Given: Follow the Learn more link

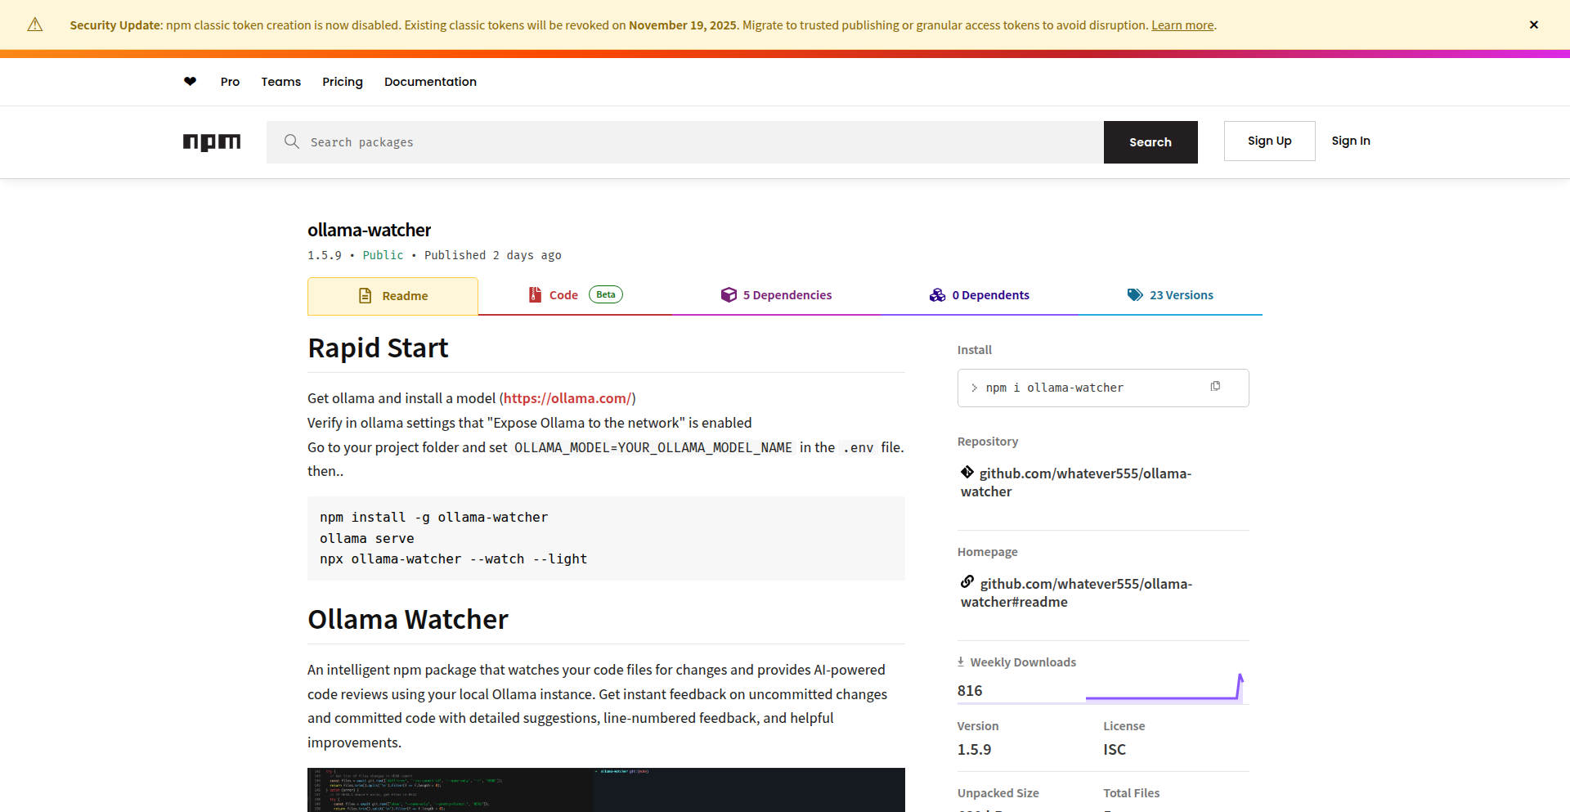Looking at the screenshot, I should [x=1182, y=25].
